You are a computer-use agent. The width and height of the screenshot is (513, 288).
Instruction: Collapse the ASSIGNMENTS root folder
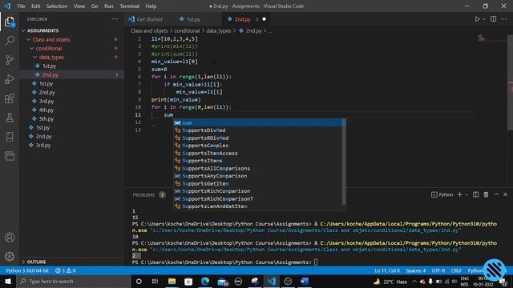point(42,30)
